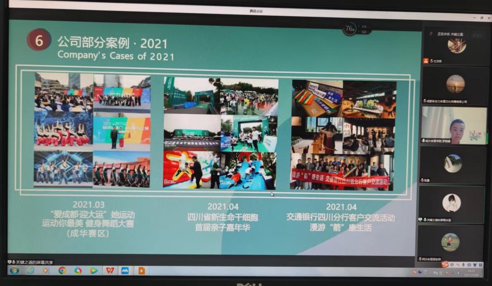The width and height of the screenshot is (492, 286).
Task: Select the 关键之道的屏幕共享 participant tile
Action: click(x=451, y=204)
